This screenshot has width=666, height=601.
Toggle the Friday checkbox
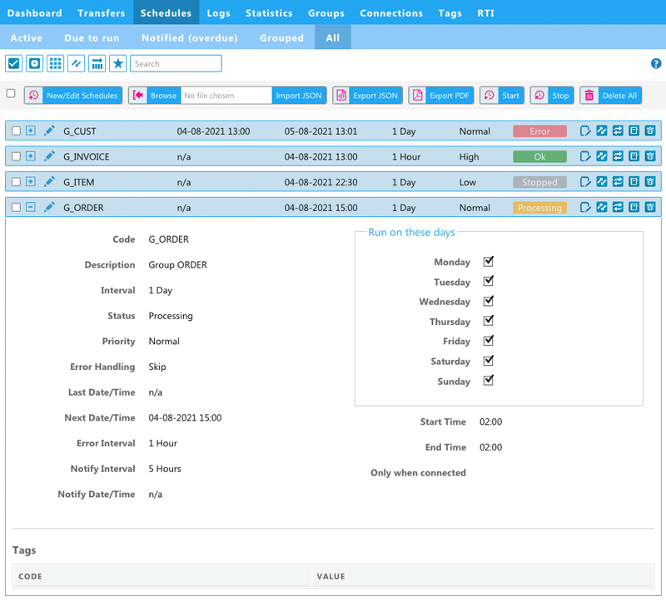click(x=489, y=341)
